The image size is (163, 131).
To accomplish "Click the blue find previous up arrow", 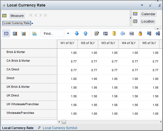I will point(85,33).
